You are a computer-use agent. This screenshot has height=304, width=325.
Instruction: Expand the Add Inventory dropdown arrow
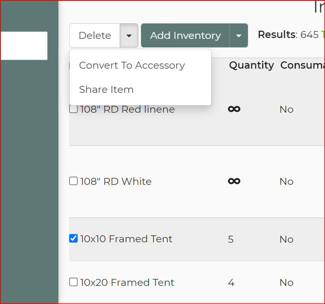click(x=239, y=35)
